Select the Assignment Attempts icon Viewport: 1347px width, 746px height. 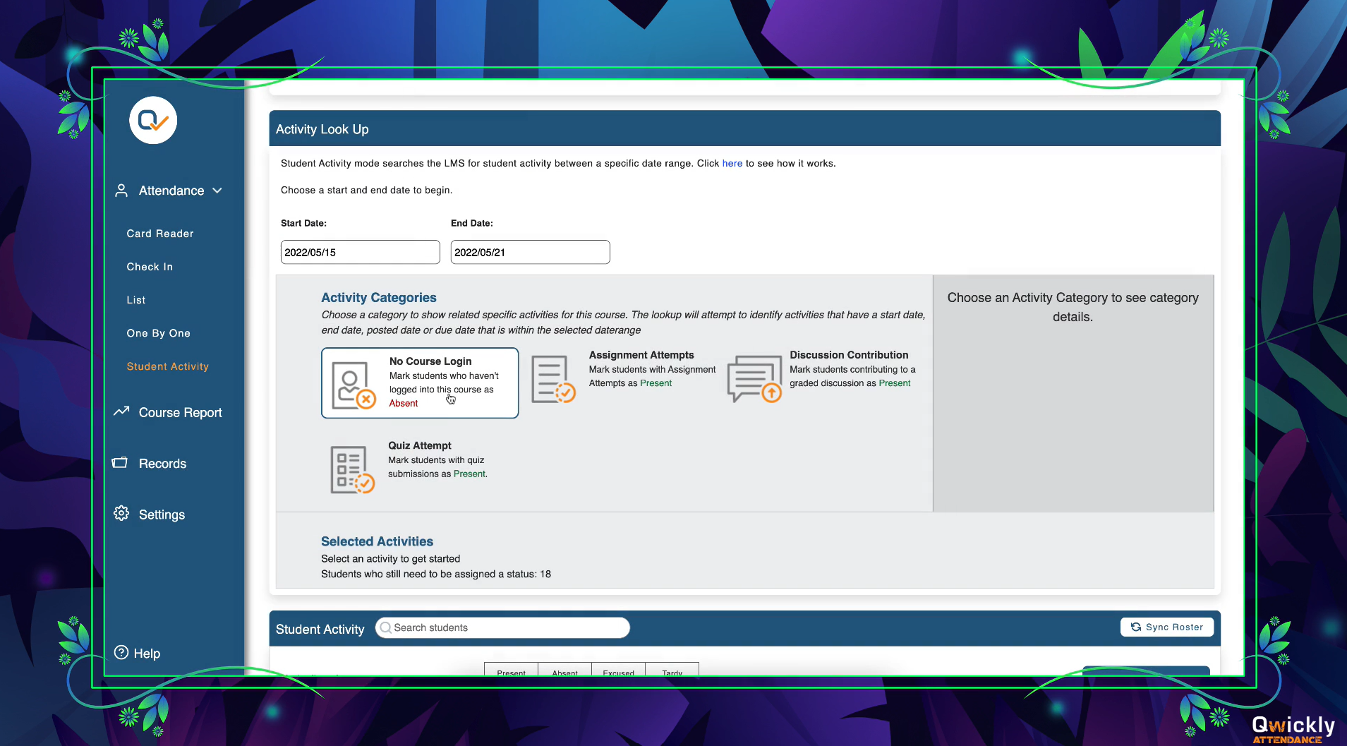(x=552, y=380)
